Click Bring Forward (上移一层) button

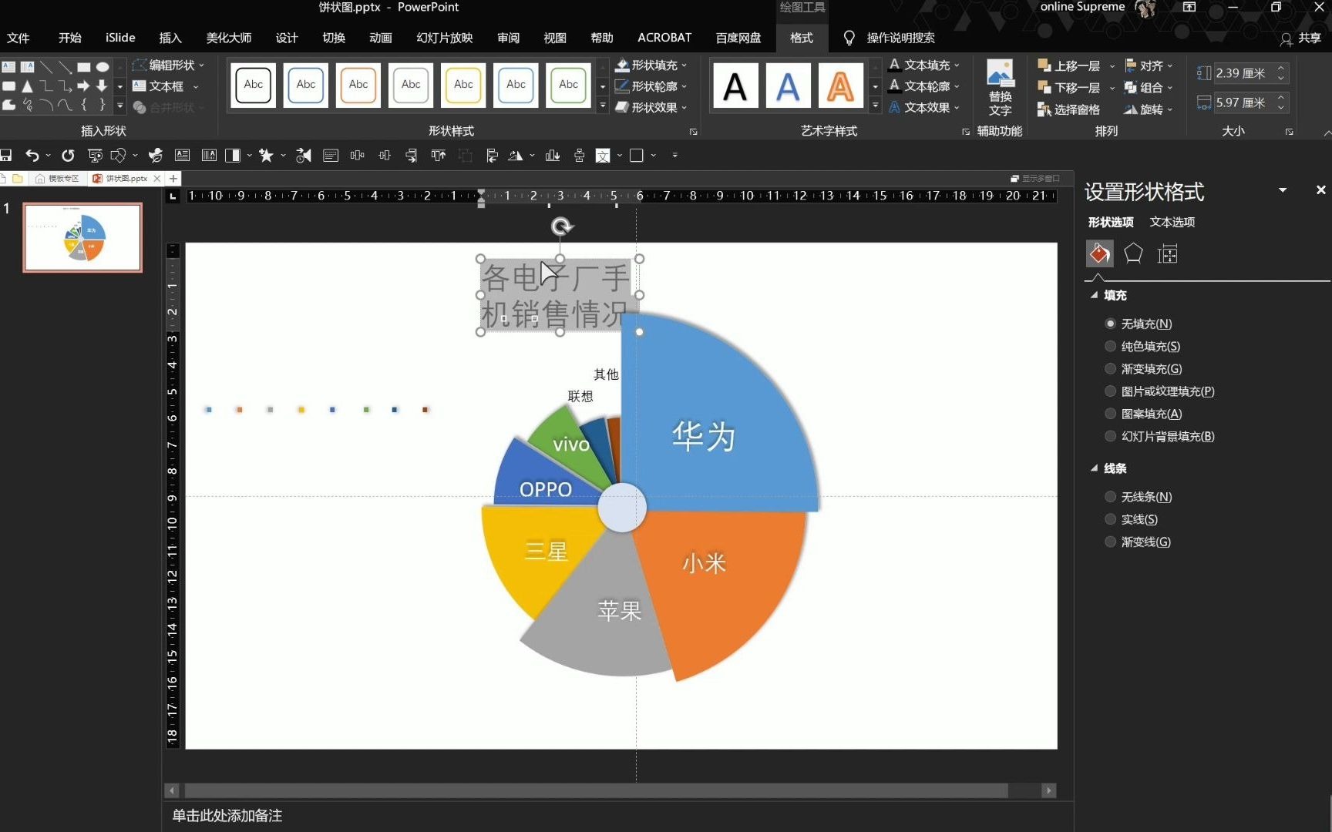click(x=1068, y=66)
